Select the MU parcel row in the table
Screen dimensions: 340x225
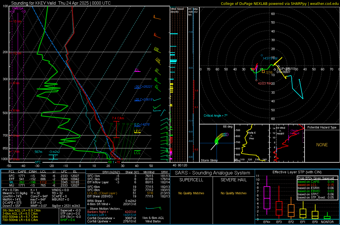(44, 185)
